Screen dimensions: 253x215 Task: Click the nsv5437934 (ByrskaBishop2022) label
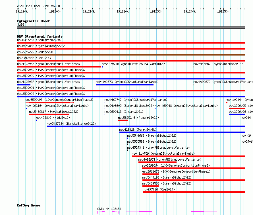pyautogui.click(x=71, y=124)
